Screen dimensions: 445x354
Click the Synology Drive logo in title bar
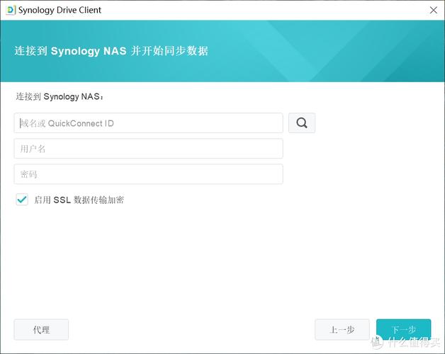[10, 10]
